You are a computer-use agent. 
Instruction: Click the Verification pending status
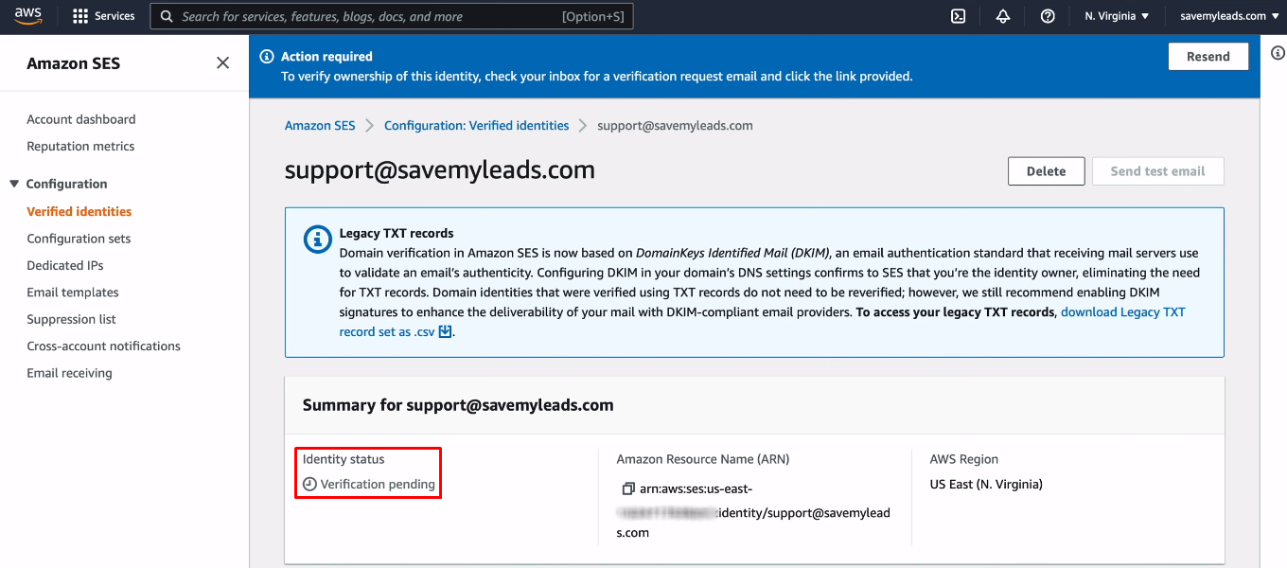click(x=369, y=484)
